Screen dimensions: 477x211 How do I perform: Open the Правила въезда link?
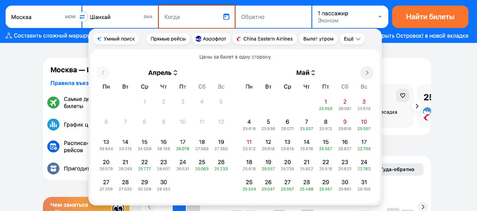tap(69, 83)
